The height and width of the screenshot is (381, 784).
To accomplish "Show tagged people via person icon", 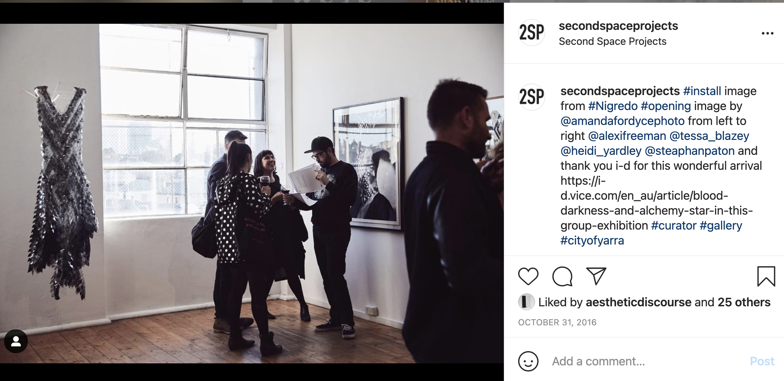I will (16, 341).
